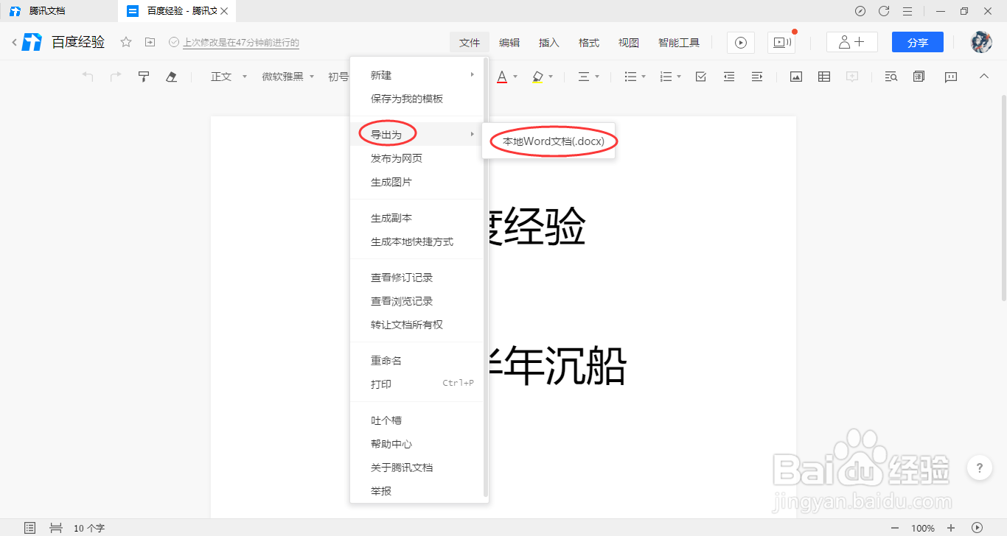
Task: Open the text alignment icon
Action: tap(584, 77)
